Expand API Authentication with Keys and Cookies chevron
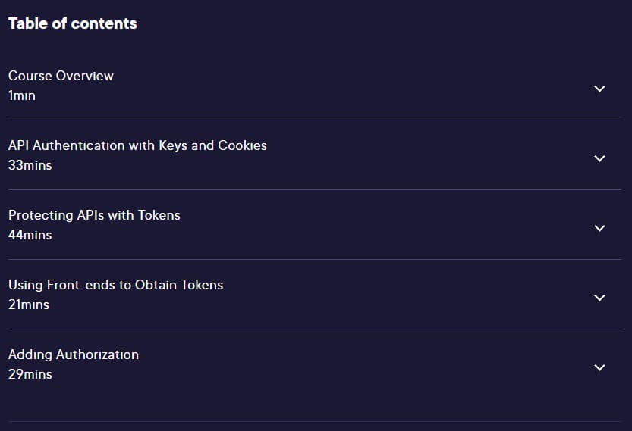The image size is (632, 431). tap(599, 158)
